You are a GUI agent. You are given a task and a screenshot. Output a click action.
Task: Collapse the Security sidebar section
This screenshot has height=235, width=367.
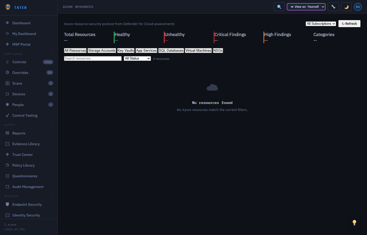52,196
